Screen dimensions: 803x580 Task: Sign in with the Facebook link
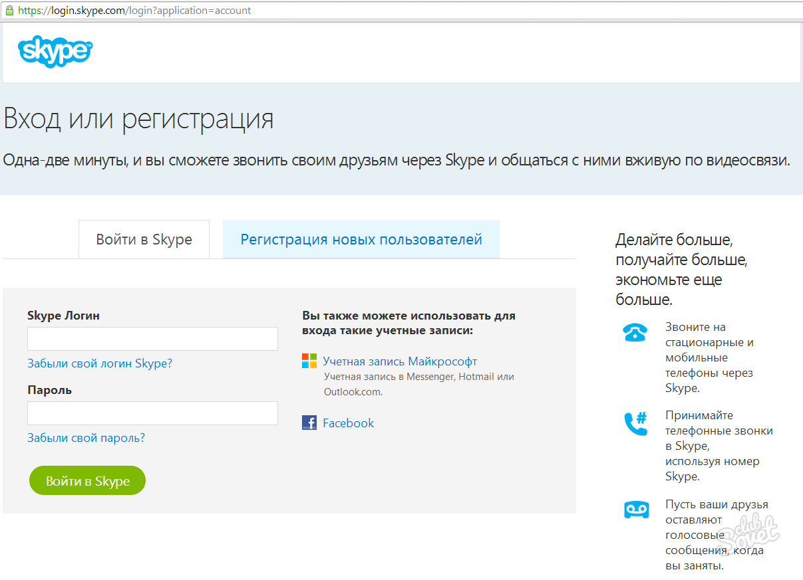click(349, 423)
